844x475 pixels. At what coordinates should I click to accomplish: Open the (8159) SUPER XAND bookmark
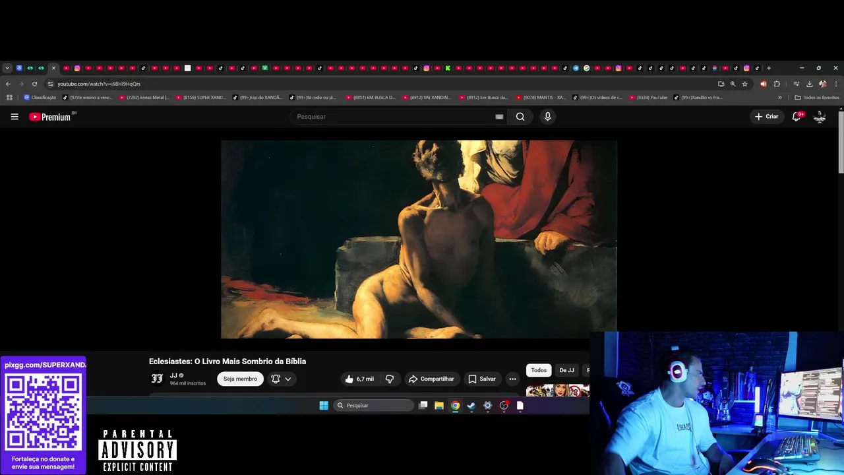[x=201, y=98]
